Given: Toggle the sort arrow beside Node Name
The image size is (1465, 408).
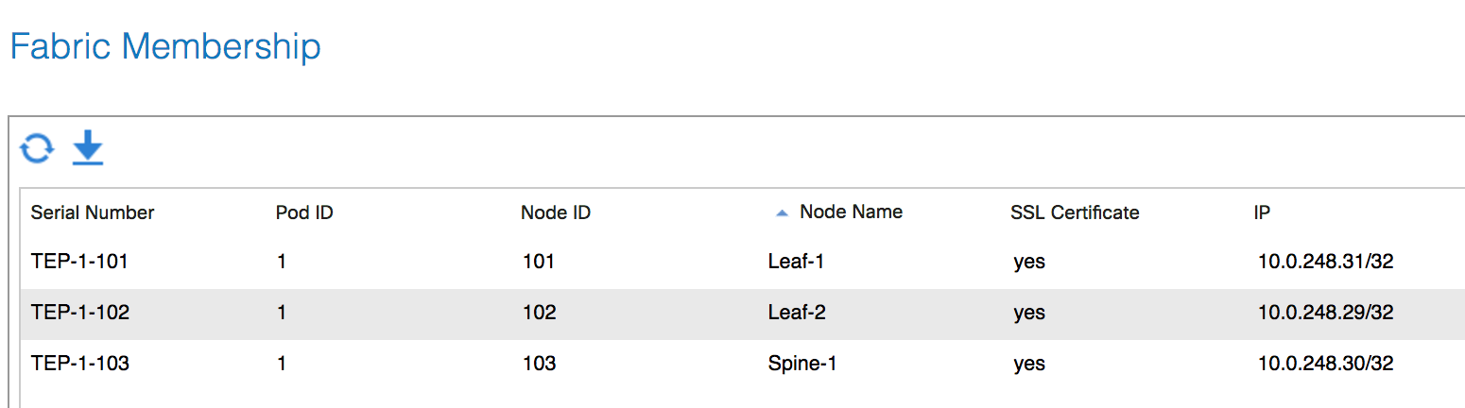Looking at the screenshot, I should pos(782,214).
